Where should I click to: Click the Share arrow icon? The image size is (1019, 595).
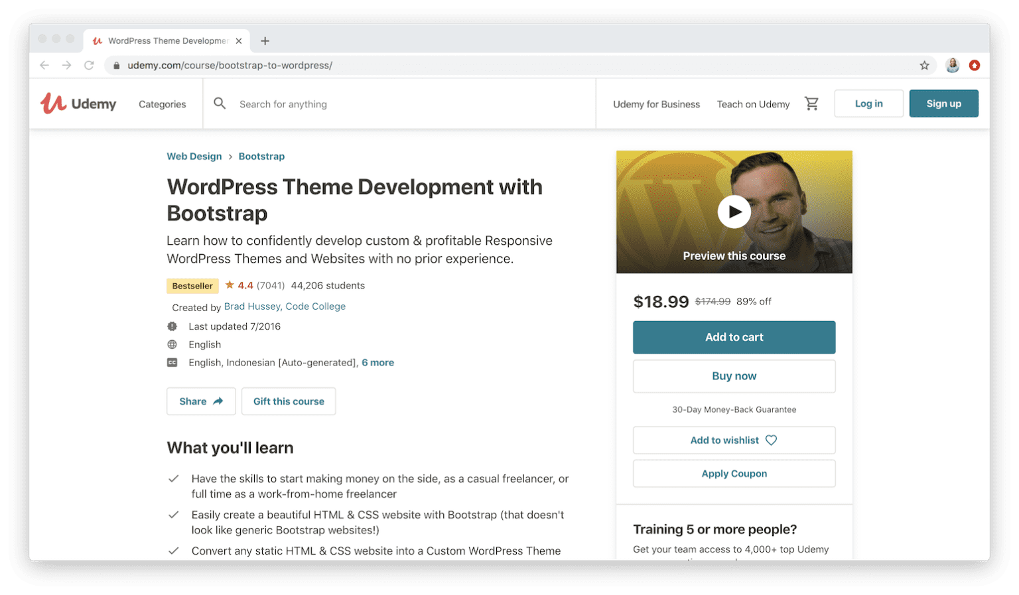pos(216,401)
